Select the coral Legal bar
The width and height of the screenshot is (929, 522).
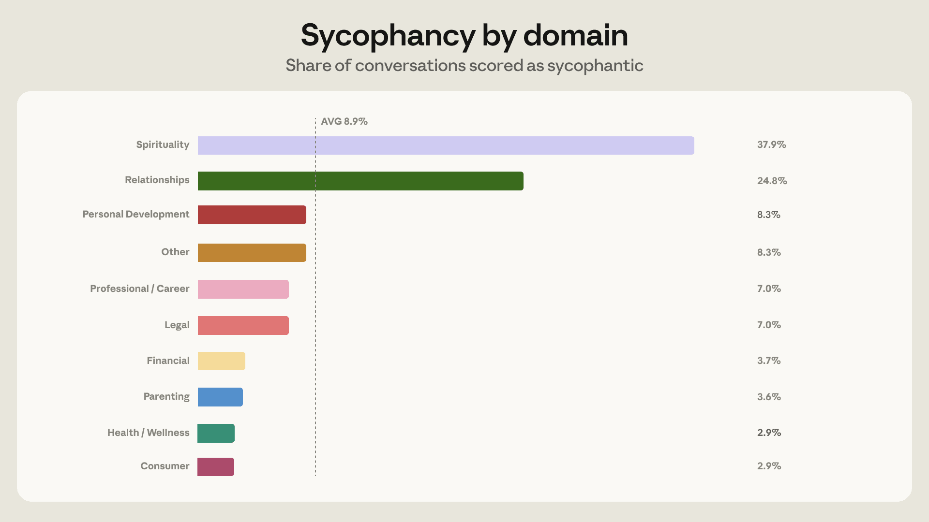click(x=243, y=325)
